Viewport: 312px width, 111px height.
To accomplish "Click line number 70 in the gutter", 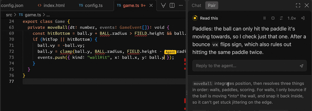I will pyautogui.click(x=11, y=39).
